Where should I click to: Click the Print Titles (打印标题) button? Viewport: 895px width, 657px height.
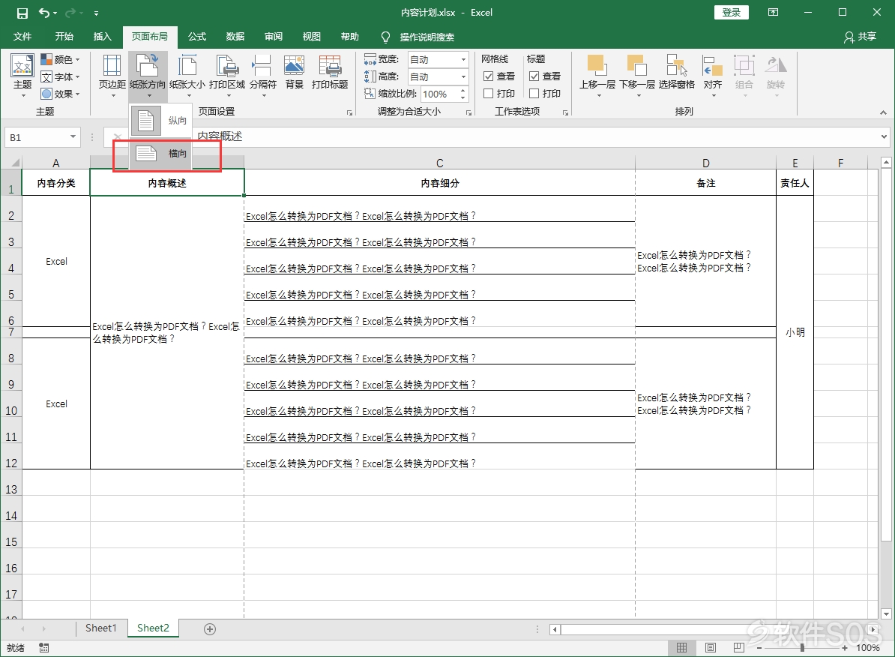pos(330,73)
